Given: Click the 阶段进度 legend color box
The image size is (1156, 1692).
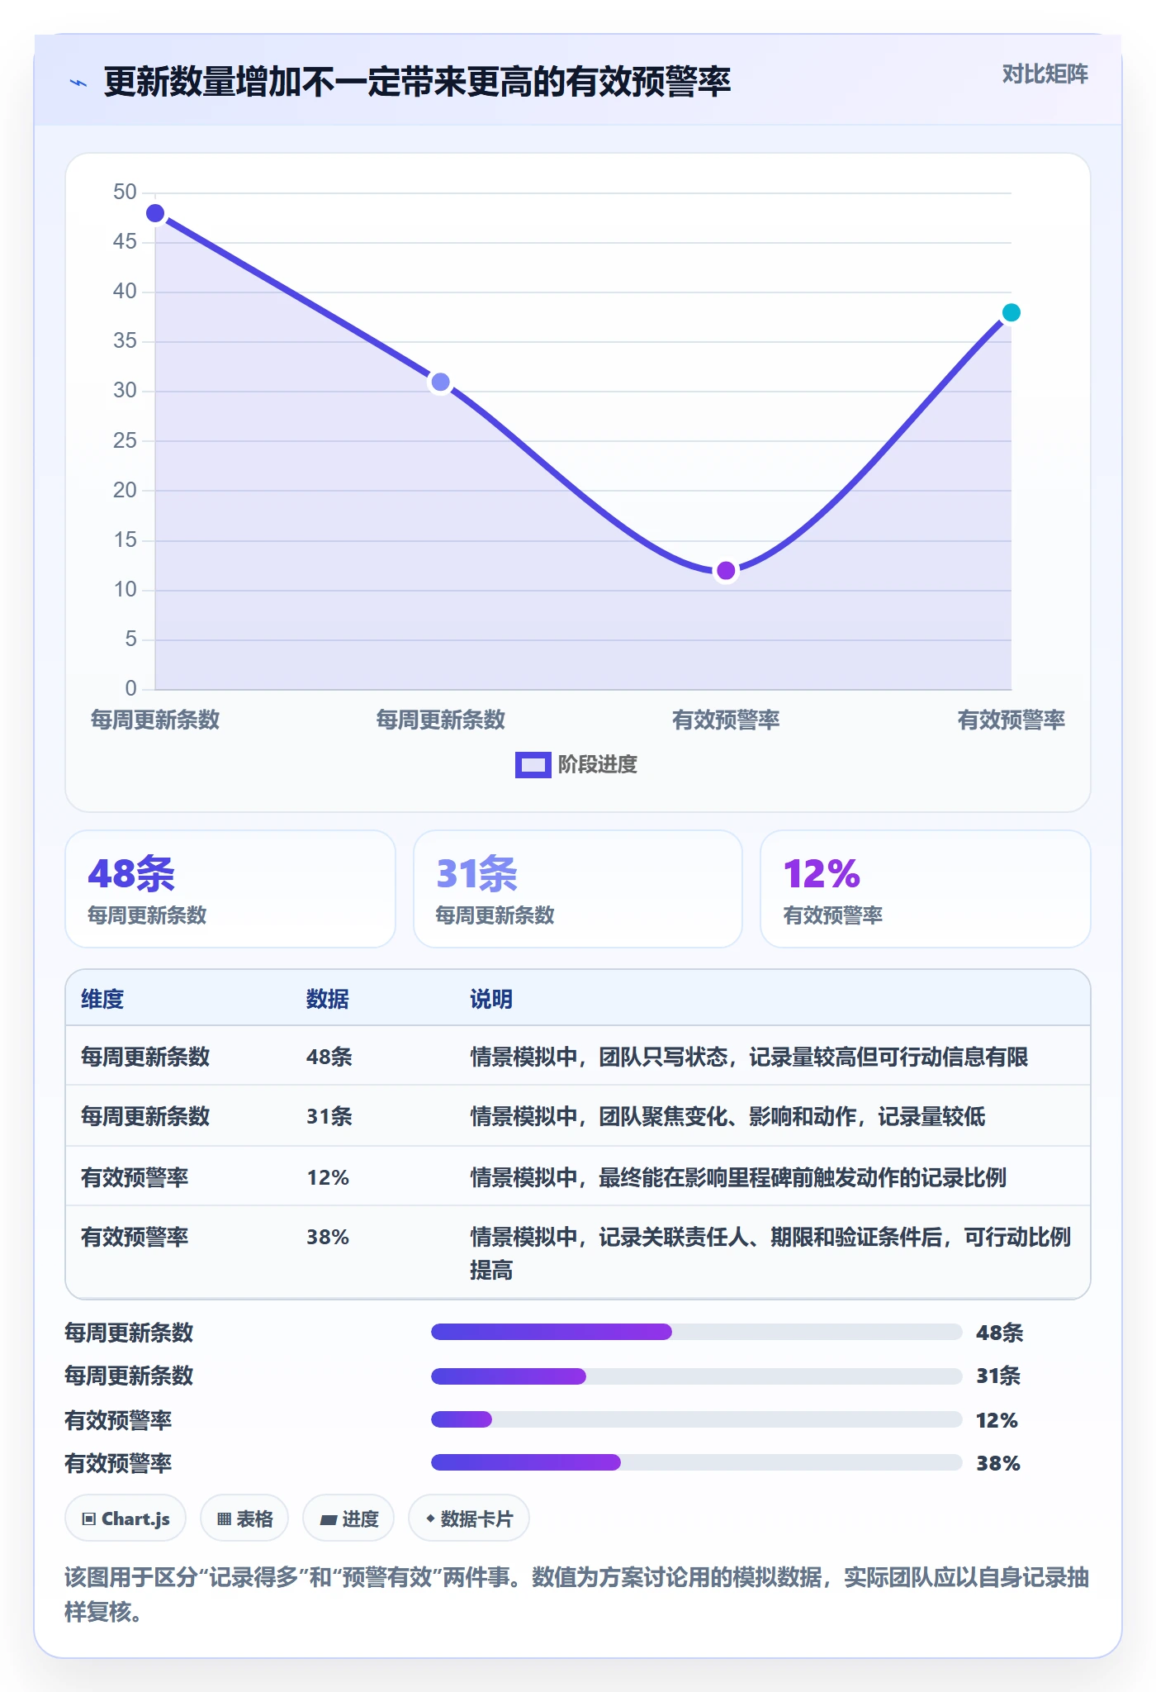Looking at the screenshot, I should click(533, 765).
